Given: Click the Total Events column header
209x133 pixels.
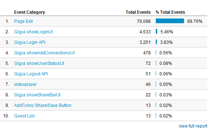Looking at the screenshot, I should click(138, 12).
